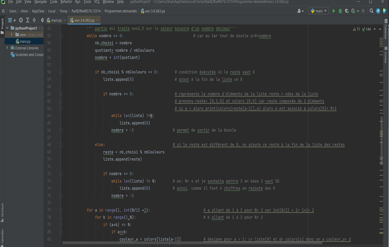Open Search Everywhere magnifier icon
This screenshot has width=389, height=247.
pos(371,11)
